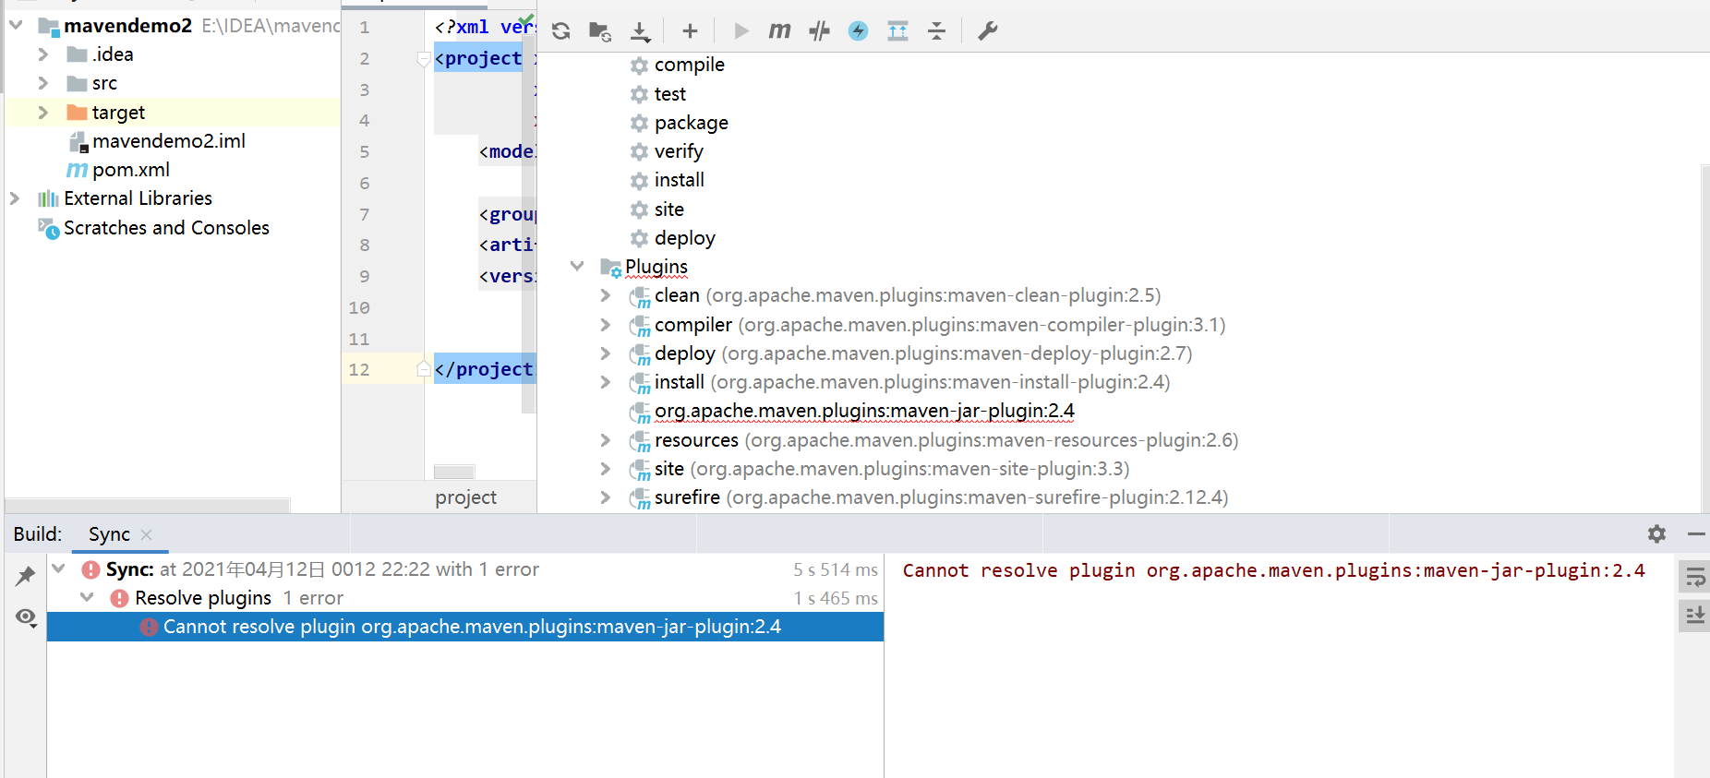
Task: Click the compile goal gear icon
Action: coord(639,66)
